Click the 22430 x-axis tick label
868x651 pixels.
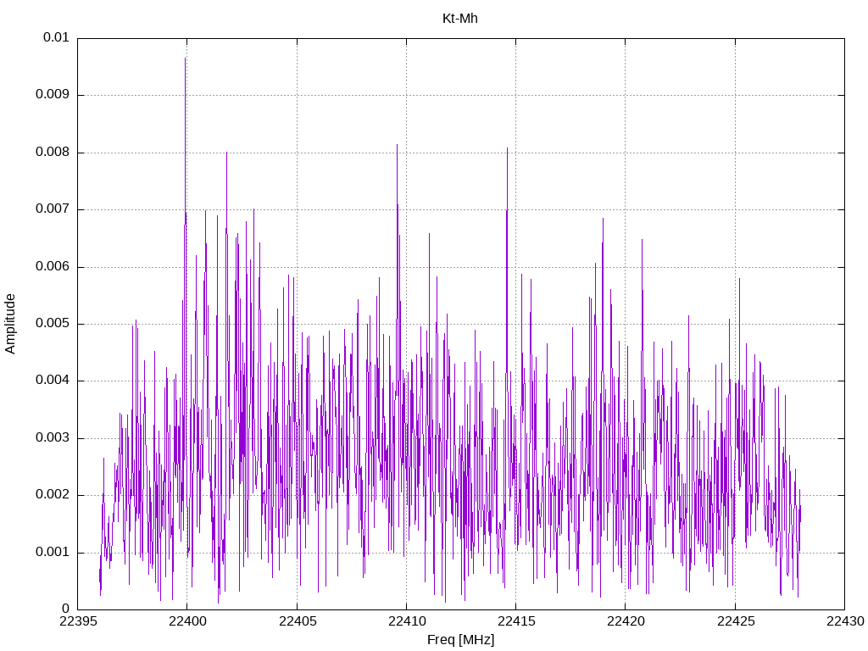click(845, 621)
